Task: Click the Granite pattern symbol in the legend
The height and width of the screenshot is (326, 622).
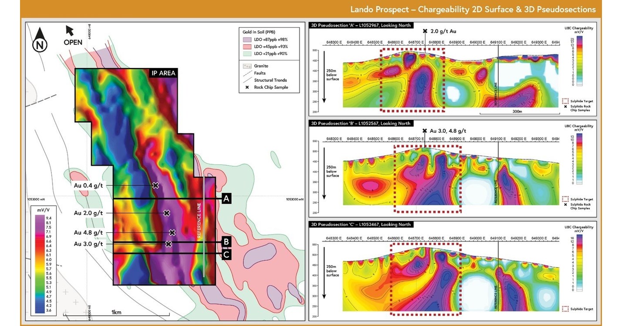Action: (x=247, y=65)
